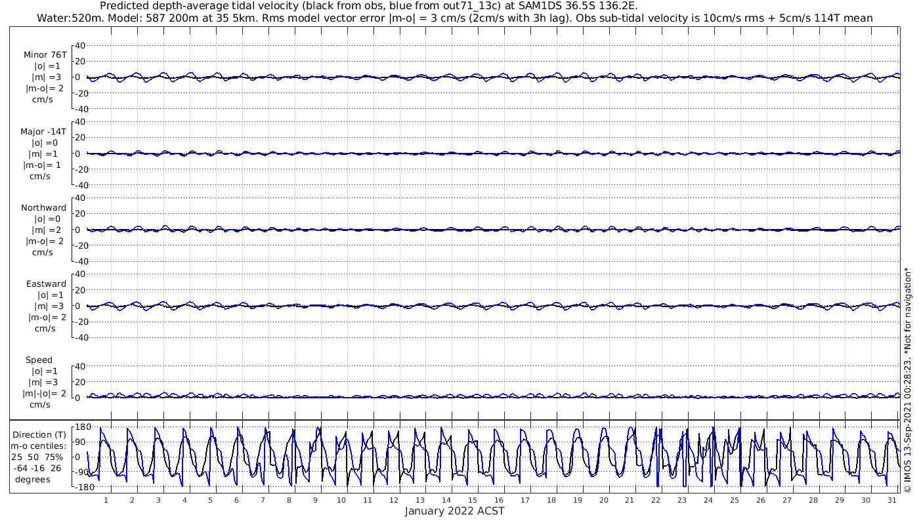Click day '17' on the date axis
This screenshot has width=919, height=525.
524,500
